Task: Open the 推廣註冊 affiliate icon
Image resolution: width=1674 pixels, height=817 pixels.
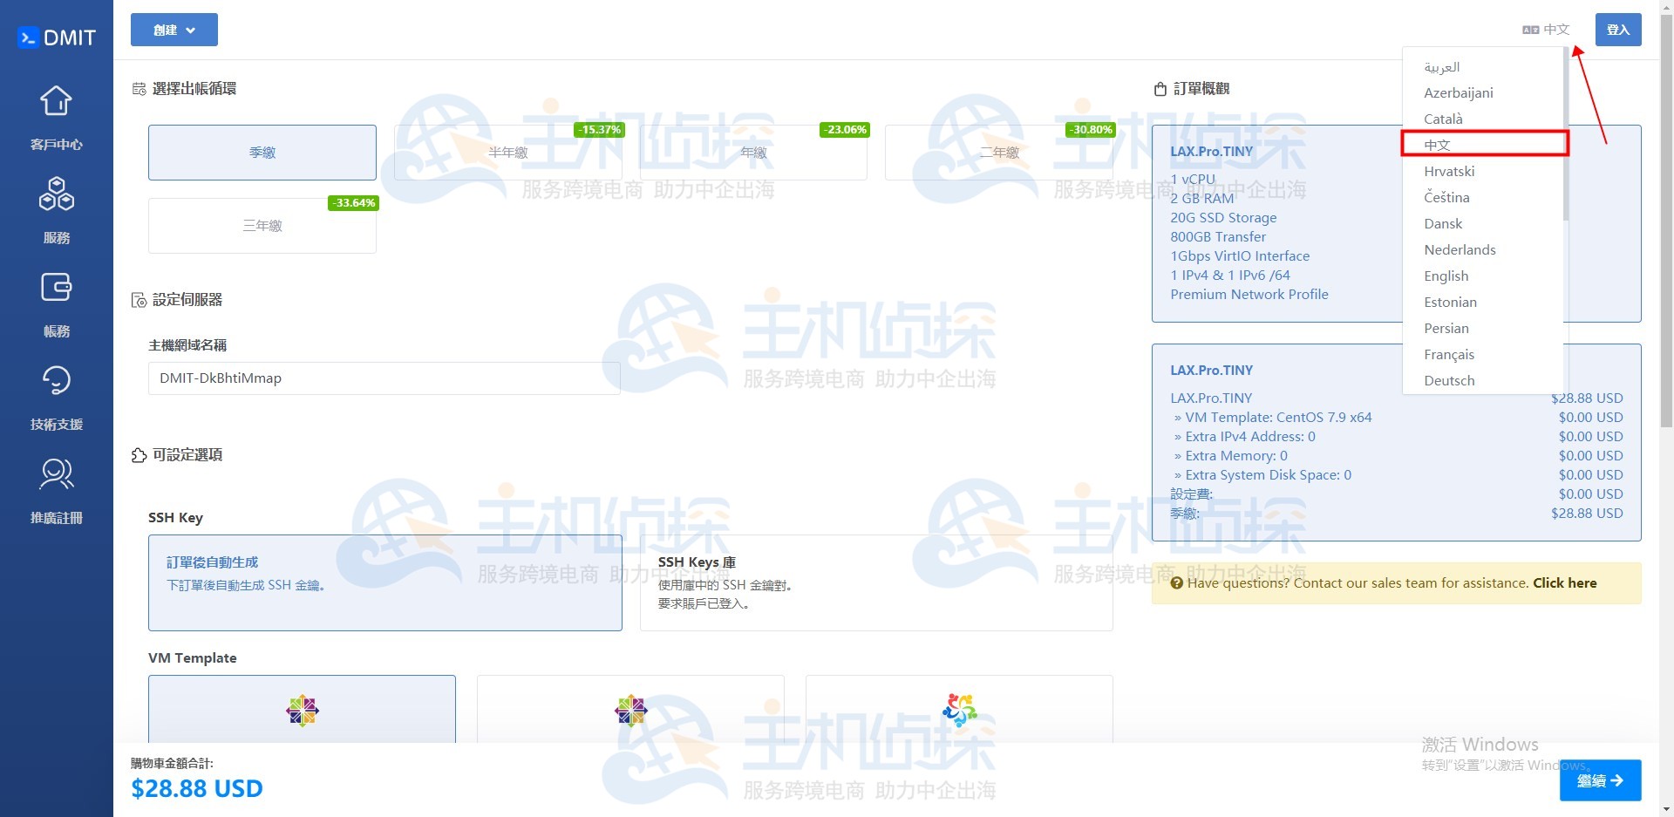Action: pos(56,474)
